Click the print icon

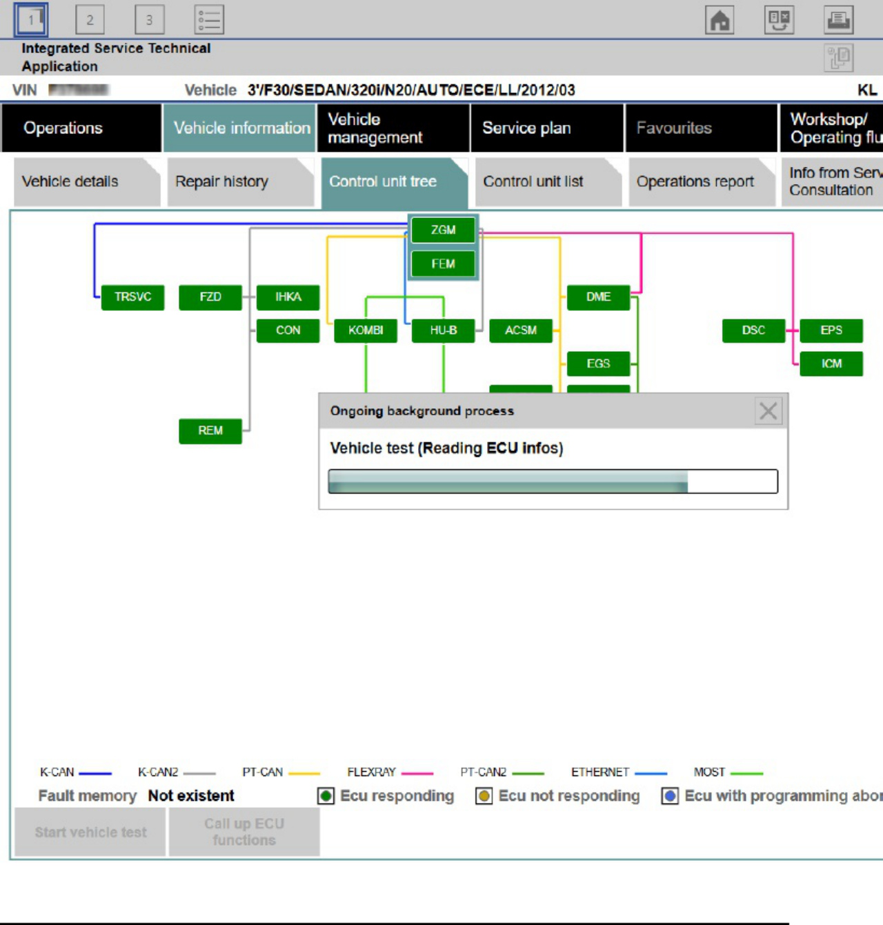point(838,19)
